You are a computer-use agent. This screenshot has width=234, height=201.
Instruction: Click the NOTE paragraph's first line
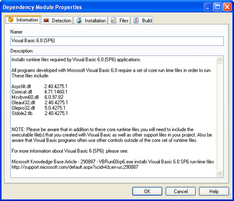pos(103,130)
